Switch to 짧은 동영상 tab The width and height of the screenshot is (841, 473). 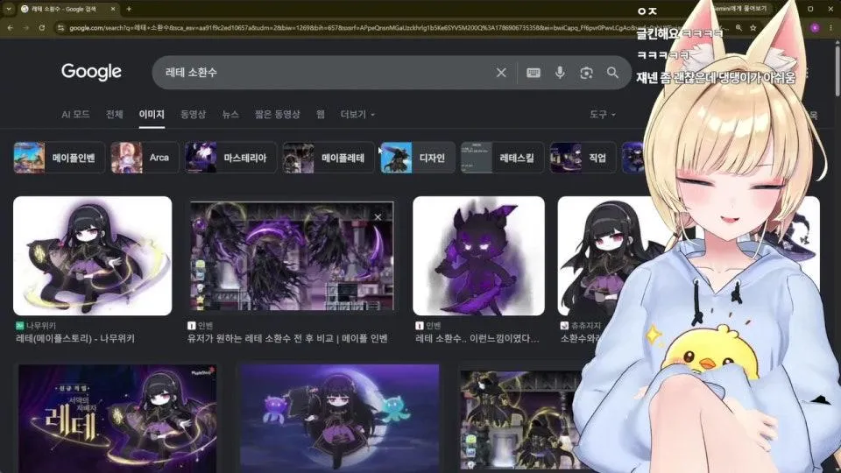pyautogui.click(x=278, y=114)
